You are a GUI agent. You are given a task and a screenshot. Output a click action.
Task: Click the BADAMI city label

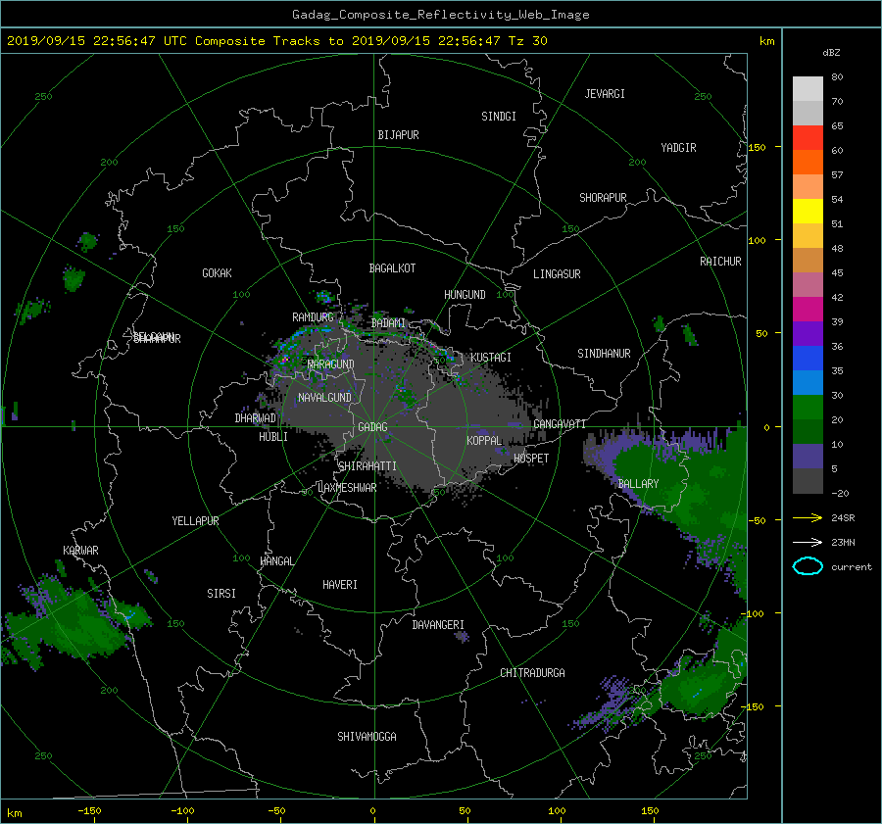[x=388, y=323]
